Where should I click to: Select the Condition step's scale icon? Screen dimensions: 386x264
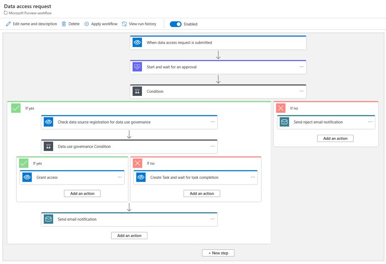137,91
